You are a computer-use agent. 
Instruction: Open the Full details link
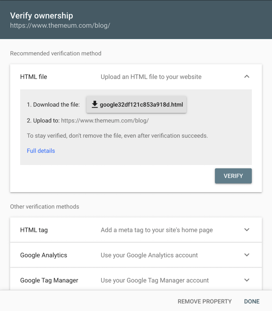[x=41, y=151]
